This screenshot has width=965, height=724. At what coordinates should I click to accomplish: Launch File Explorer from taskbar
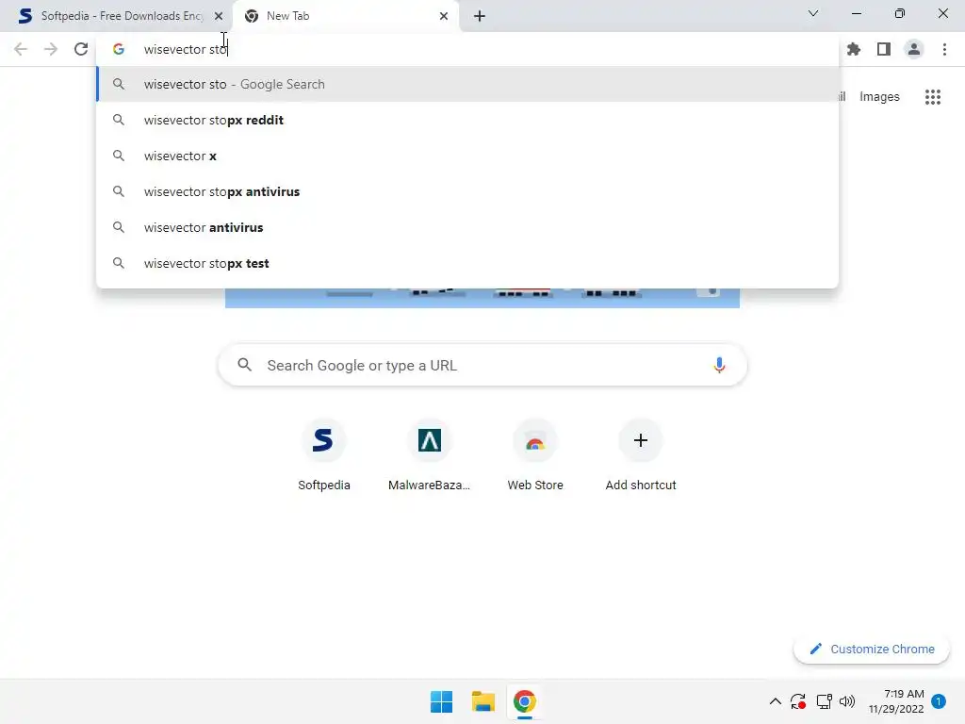coord(483,701)
